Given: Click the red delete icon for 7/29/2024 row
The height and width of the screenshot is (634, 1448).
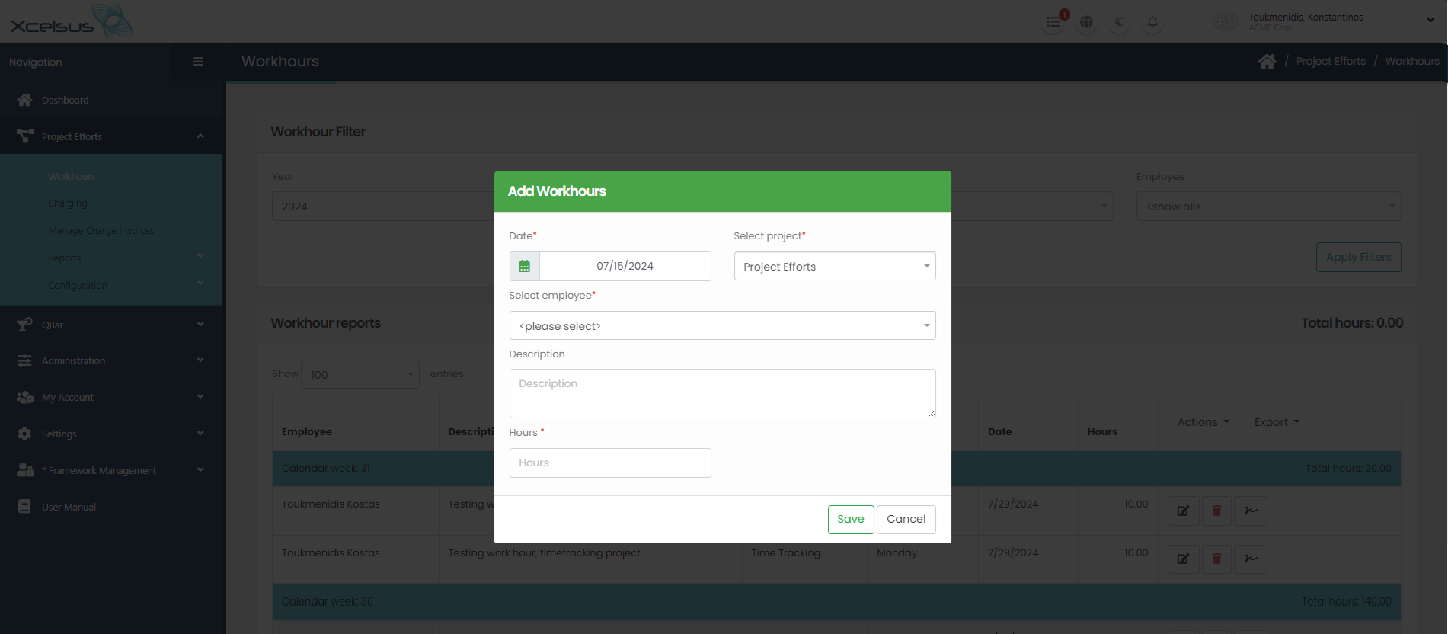Looking at the screenshot, I should pyautogui.click(x=1216, y=511).
